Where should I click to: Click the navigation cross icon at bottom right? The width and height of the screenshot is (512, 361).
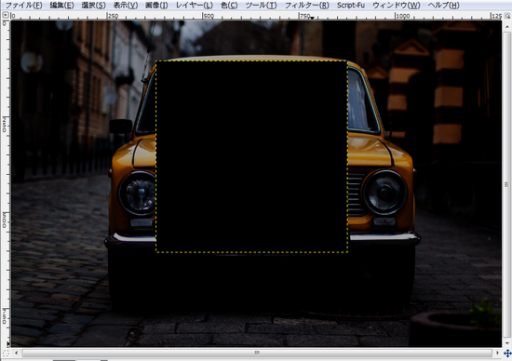pyautogui.click(x=507, y=354)
